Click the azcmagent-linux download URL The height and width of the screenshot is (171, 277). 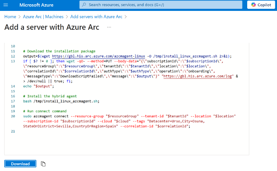[98, 56]
